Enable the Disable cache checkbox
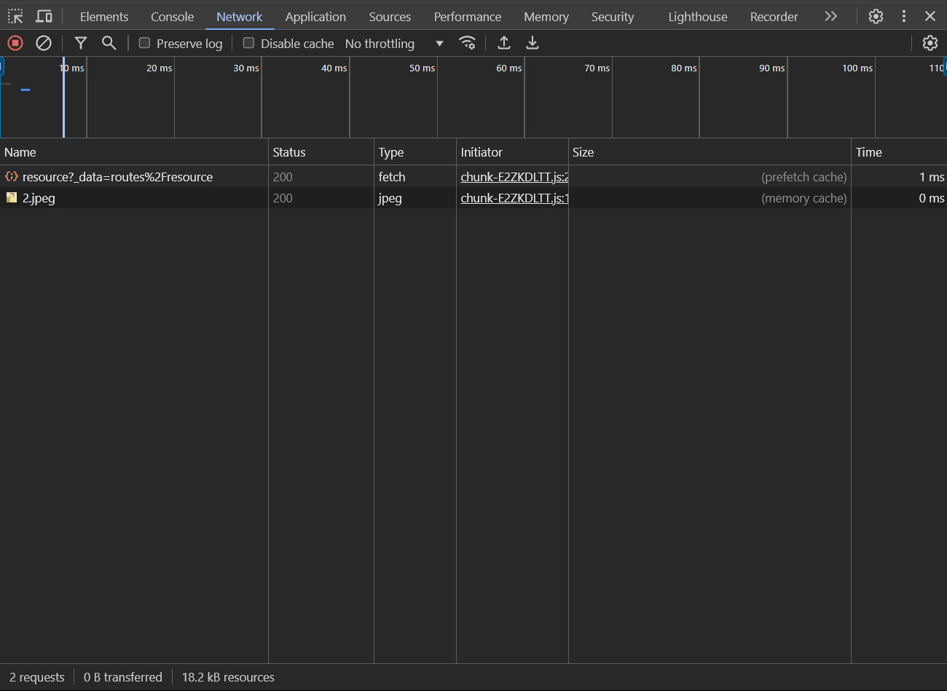947x691 pixels. coord(248,43)
